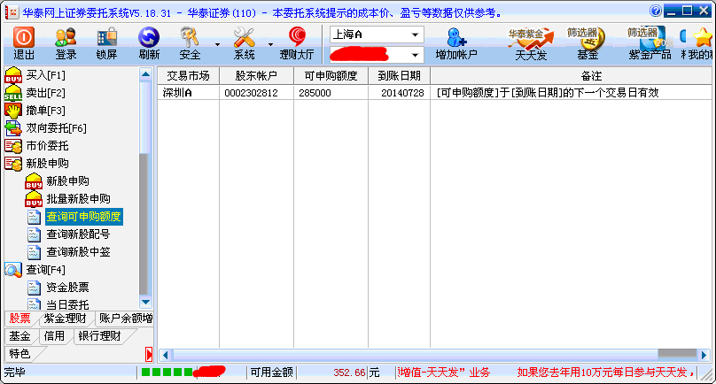The height and width of the screenshot is (384, 716).
Task: Switch to the 银行理财 tab
Action: [x=98, y=336]
